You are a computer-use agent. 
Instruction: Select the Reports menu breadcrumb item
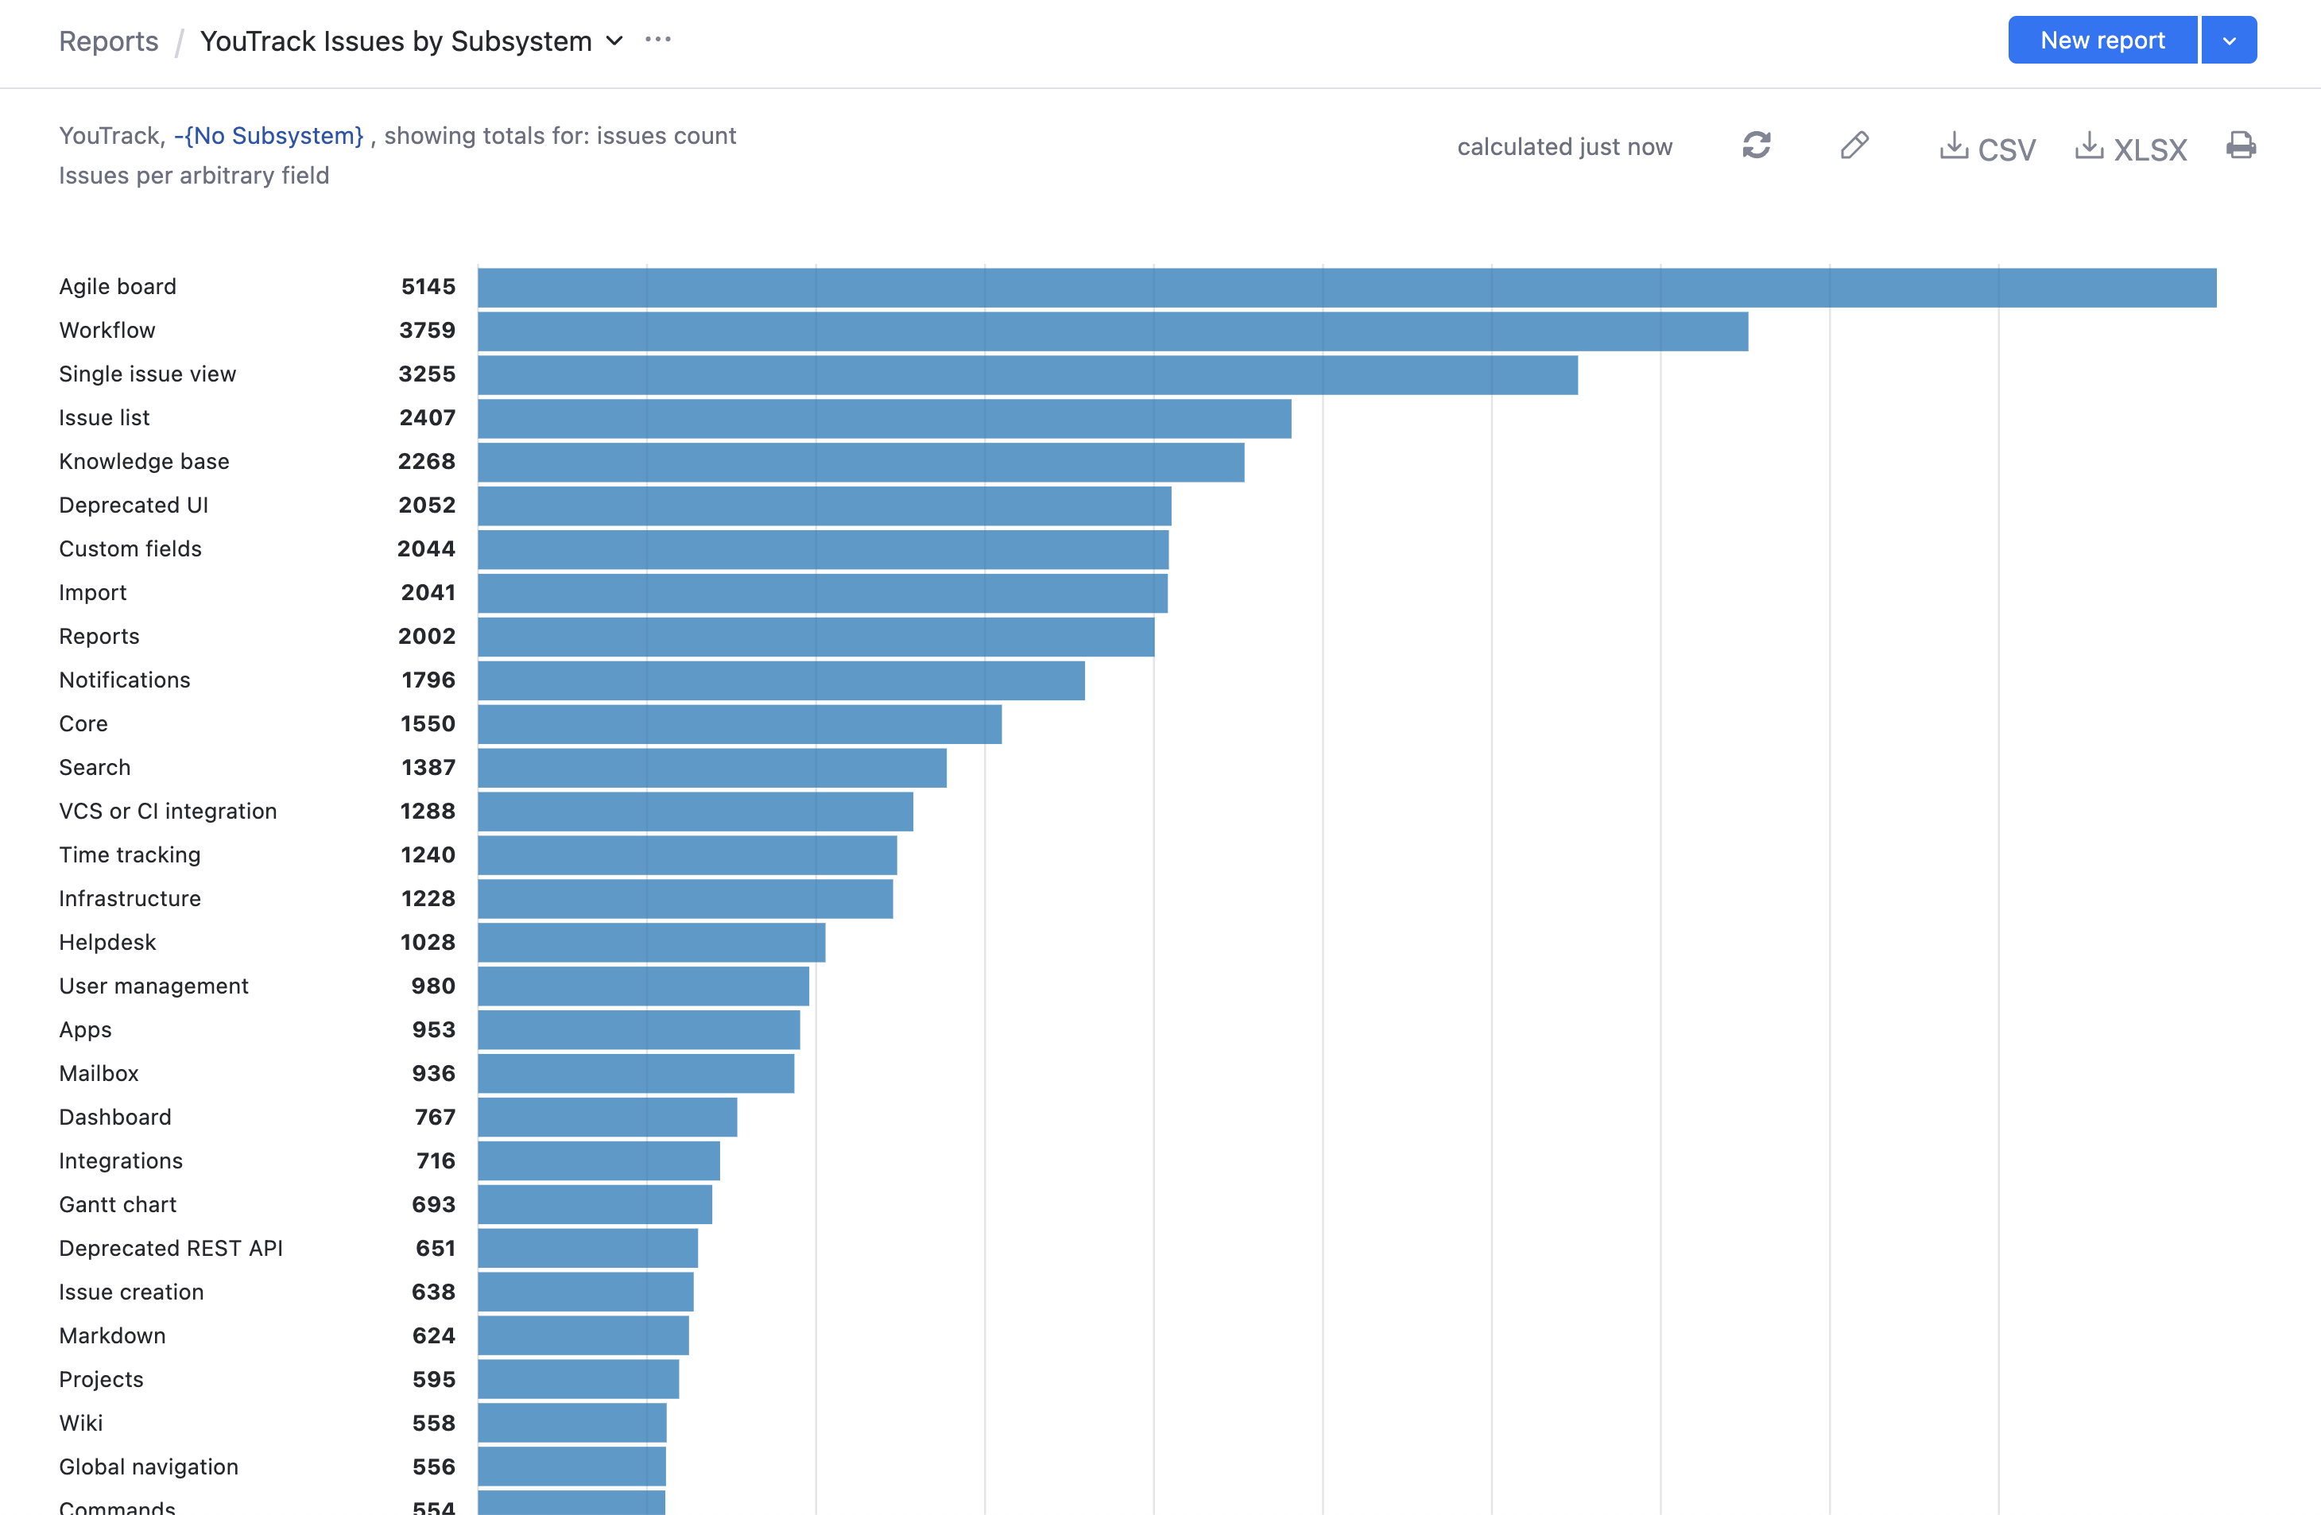108,39
